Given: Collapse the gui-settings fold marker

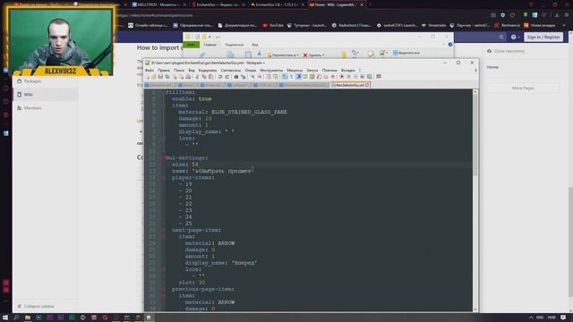Looking at the screenshot, I should 163,158.
